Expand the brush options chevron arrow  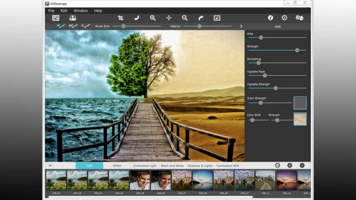pyautogui.click(x=241, y=26)
